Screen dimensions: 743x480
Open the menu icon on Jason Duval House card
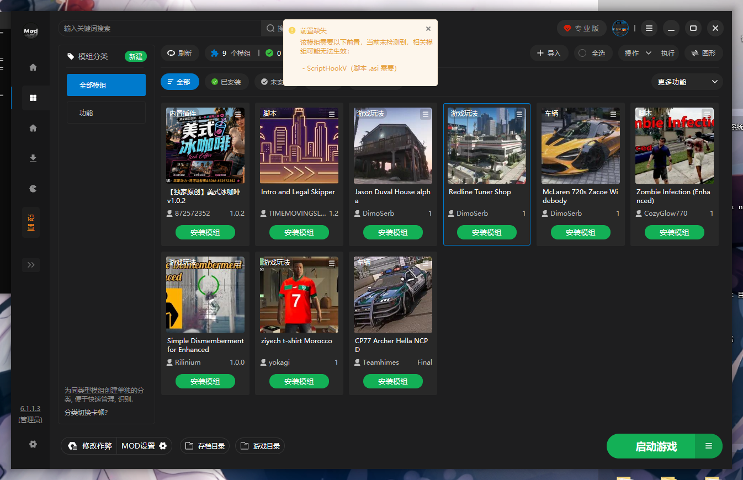pos(425,114)
